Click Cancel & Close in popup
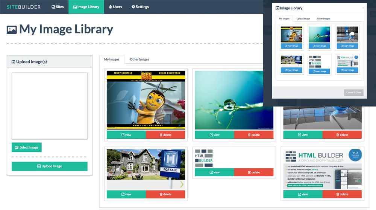This screenshot has height=210, width=376. coord(353,92)
